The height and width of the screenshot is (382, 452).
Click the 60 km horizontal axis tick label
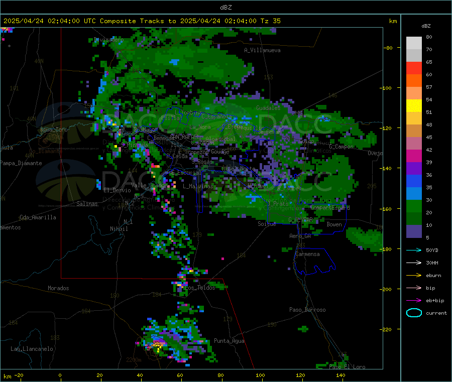180,375
